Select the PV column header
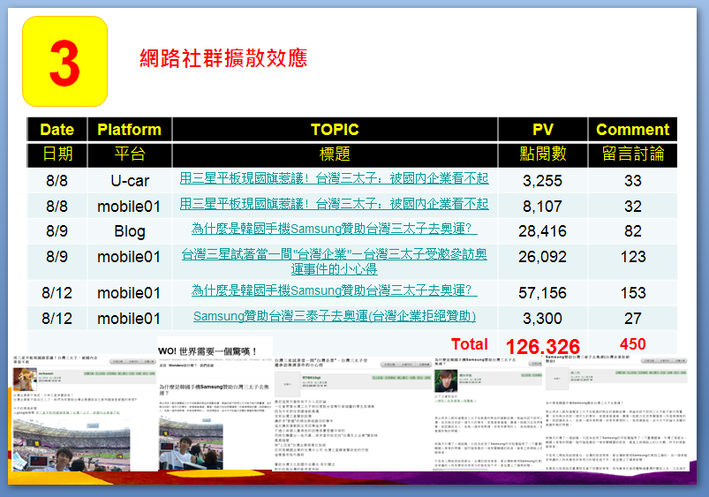The width and height of the screenshot is (709, 497). [543, 130]
